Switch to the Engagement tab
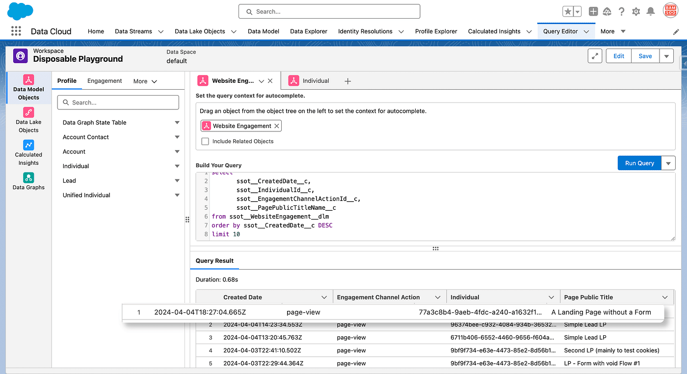Image resolution: width=687 pixels, height=374 pixels. click(105, 81)
